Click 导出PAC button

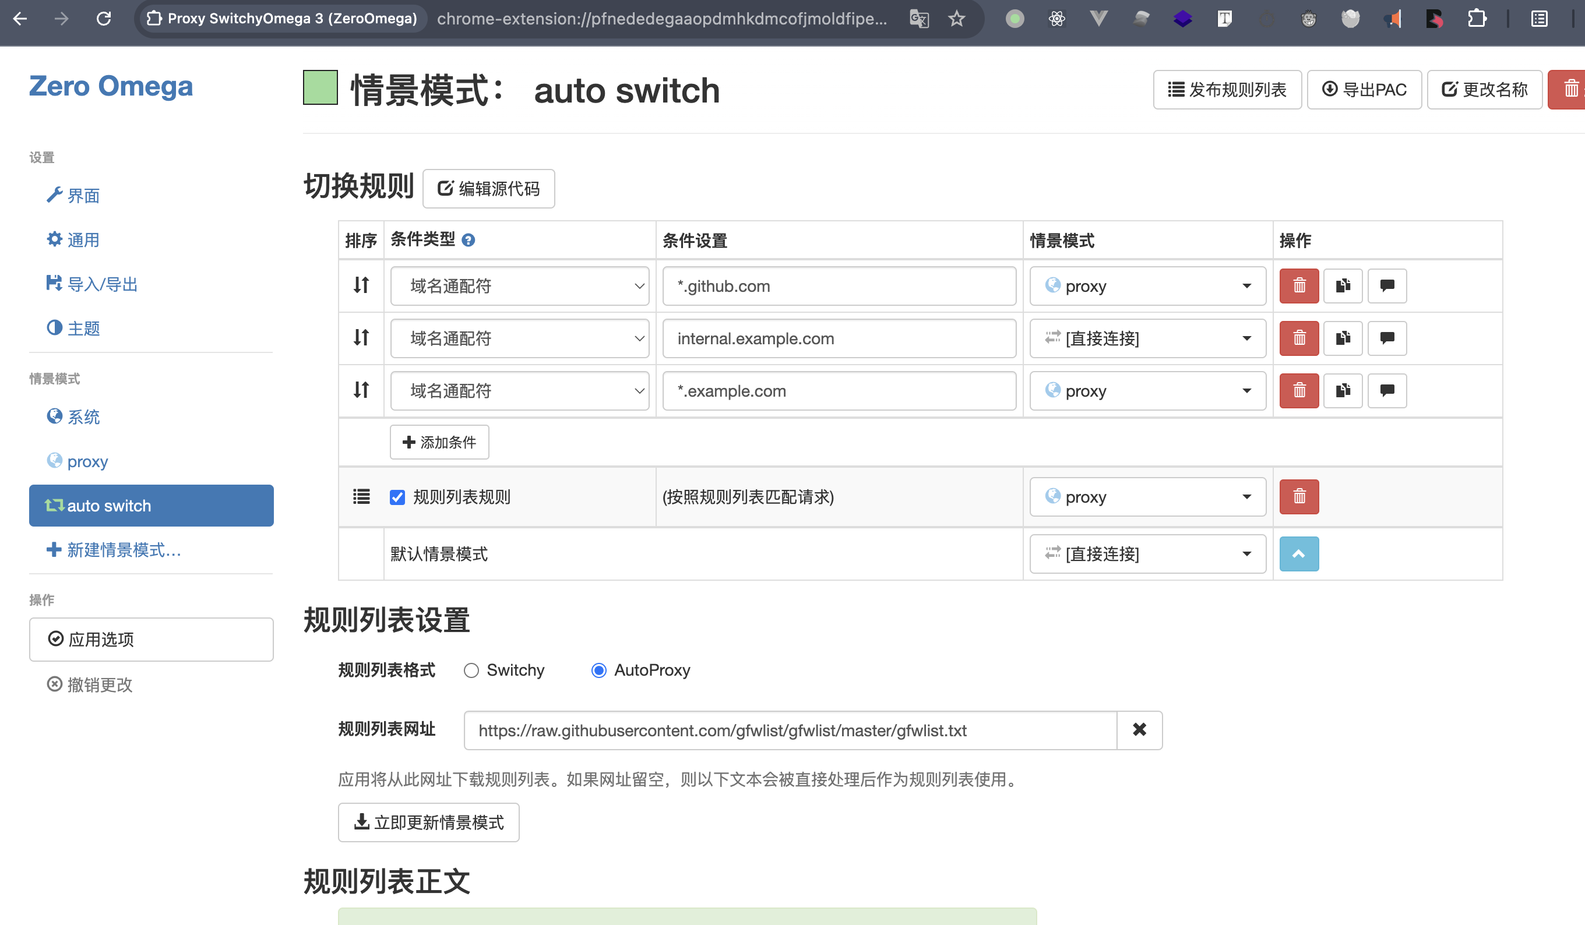[1364, 89]
